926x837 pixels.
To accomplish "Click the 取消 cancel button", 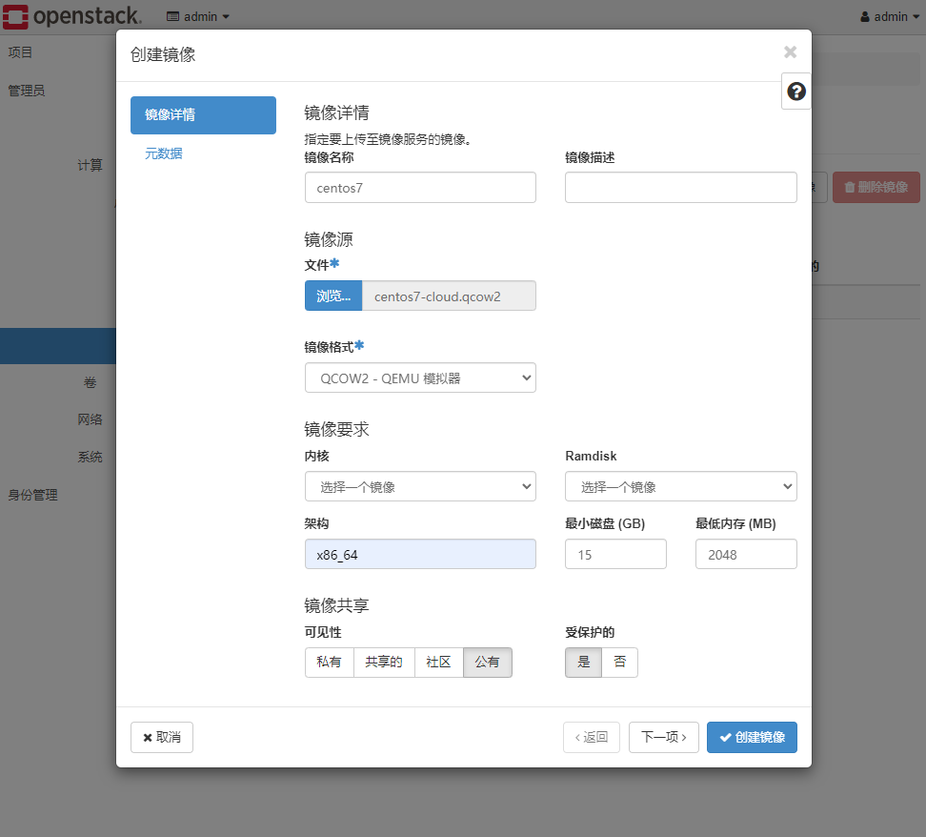I will pyautogui.click(x=162, y=737).
